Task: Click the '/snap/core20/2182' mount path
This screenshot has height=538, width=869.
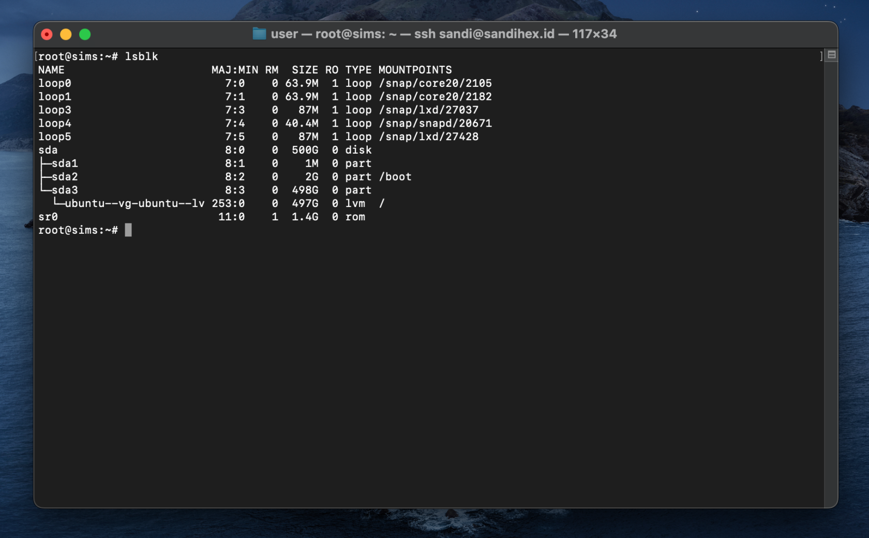Action: [435, 97]
